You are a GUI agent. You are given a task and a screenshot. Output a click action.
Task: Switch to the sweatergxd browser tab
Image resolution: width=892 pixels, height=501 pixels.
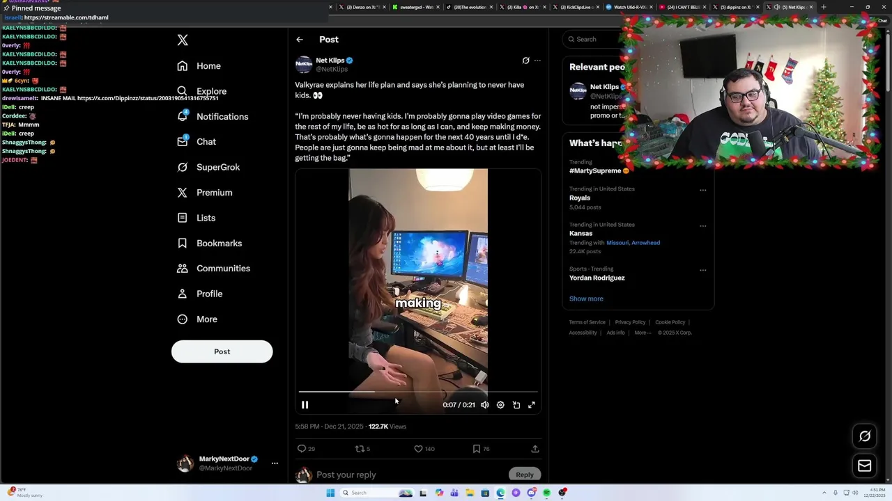pyautogui.click(x=416, y=7)
